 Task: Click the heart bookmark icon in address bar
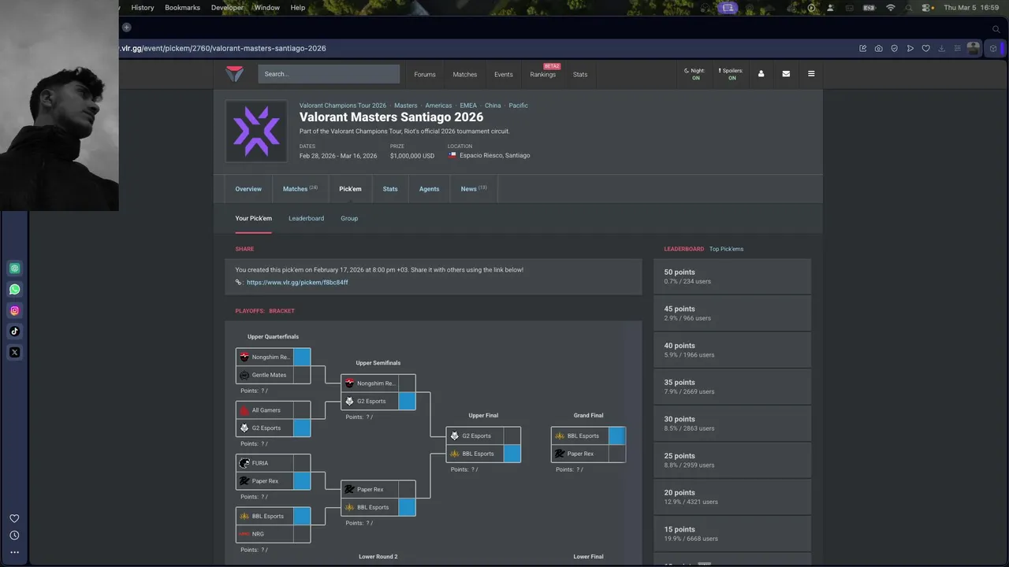point(926,48)
